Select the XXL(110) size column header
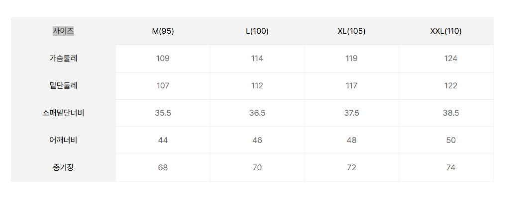 446,31
